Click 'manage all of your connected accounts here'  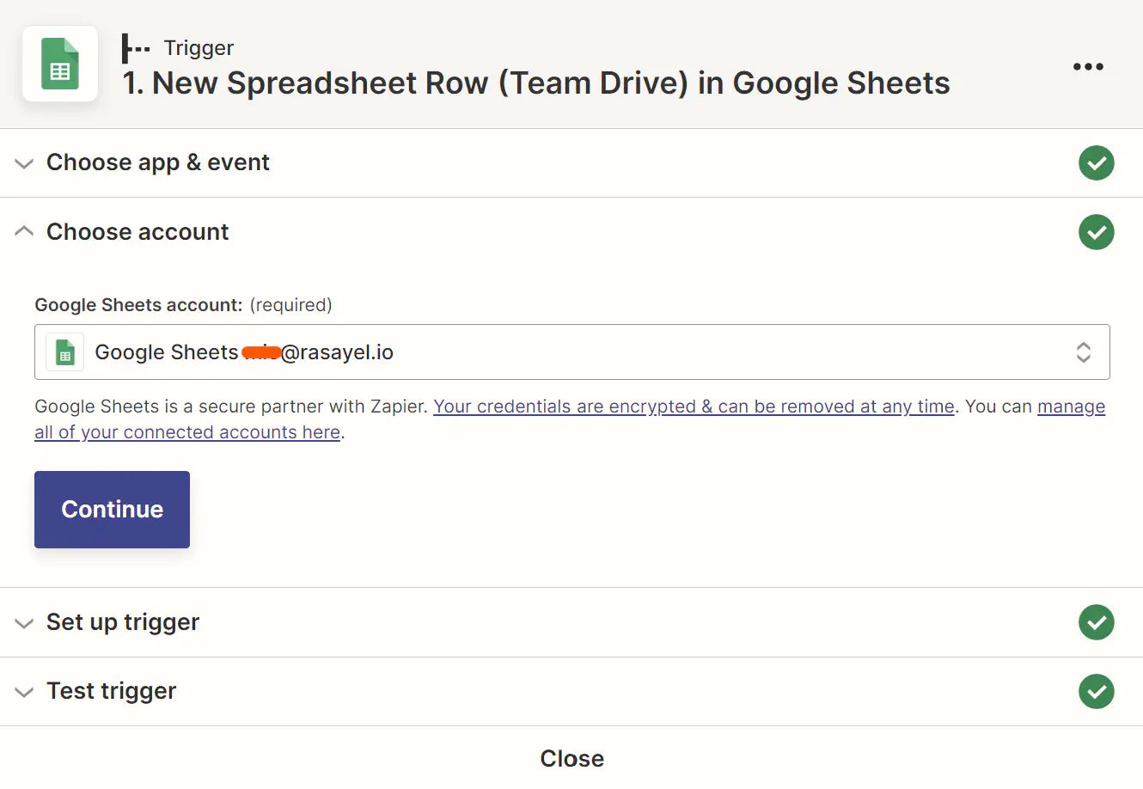pyautogui.click(x=187, y=431)
